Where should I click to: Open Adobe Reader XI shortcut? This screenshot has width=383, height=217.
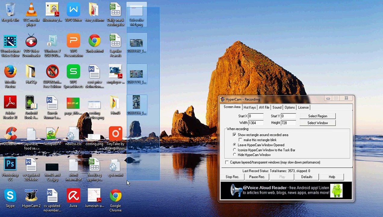pyautogui.click(x=10, y=108)
